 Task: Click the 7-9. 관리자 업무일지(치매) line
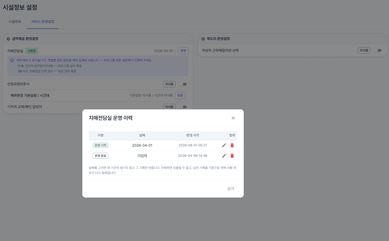[x=49, y=66]
